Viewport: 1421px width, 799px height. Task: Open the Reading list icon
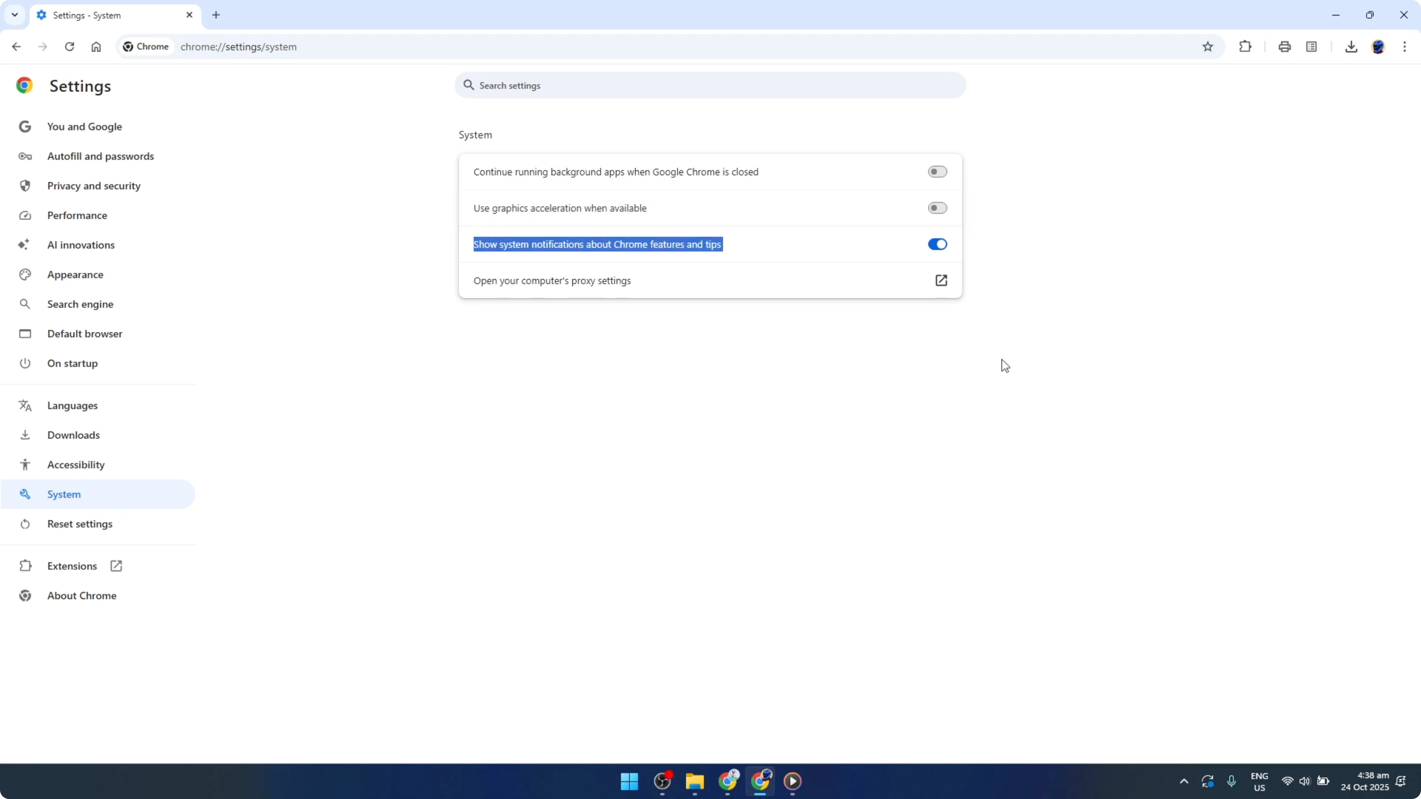[x=1312, y=47]
